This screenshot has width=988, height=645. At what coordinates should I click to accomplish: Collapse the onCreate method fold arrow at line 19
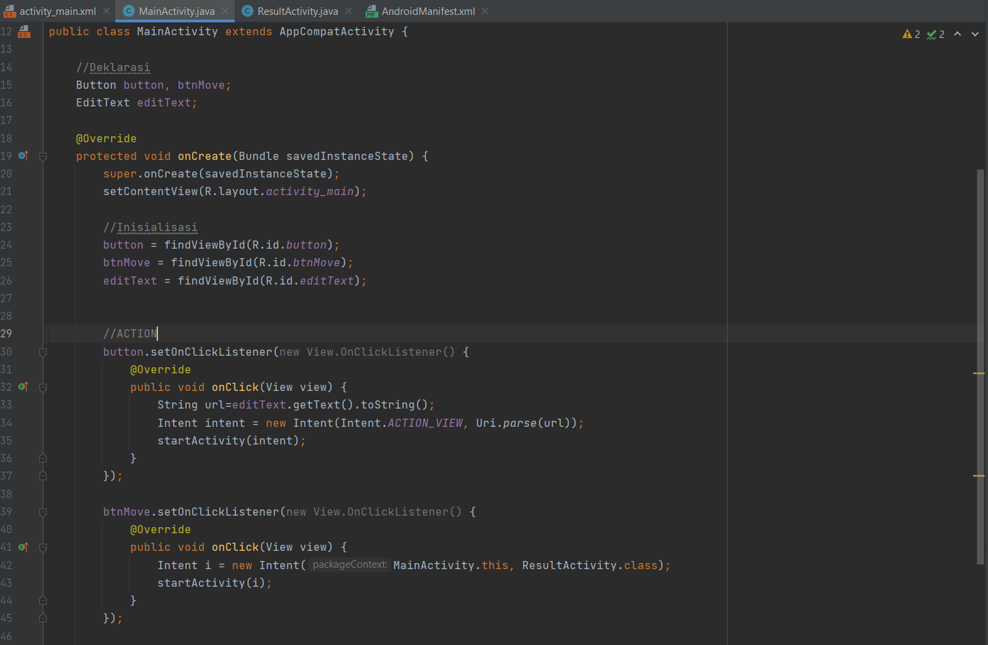coord(43,156)
